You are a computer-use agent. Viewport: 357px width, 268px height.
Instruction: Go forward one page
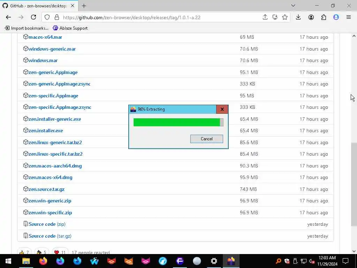pos(21,17)
